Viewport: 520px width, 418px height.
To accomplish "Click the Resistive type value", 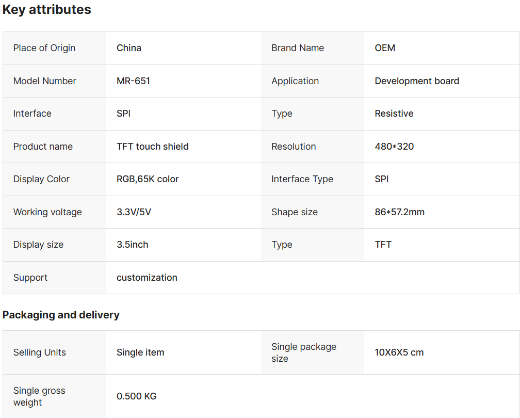I will [x=394, y=114].
